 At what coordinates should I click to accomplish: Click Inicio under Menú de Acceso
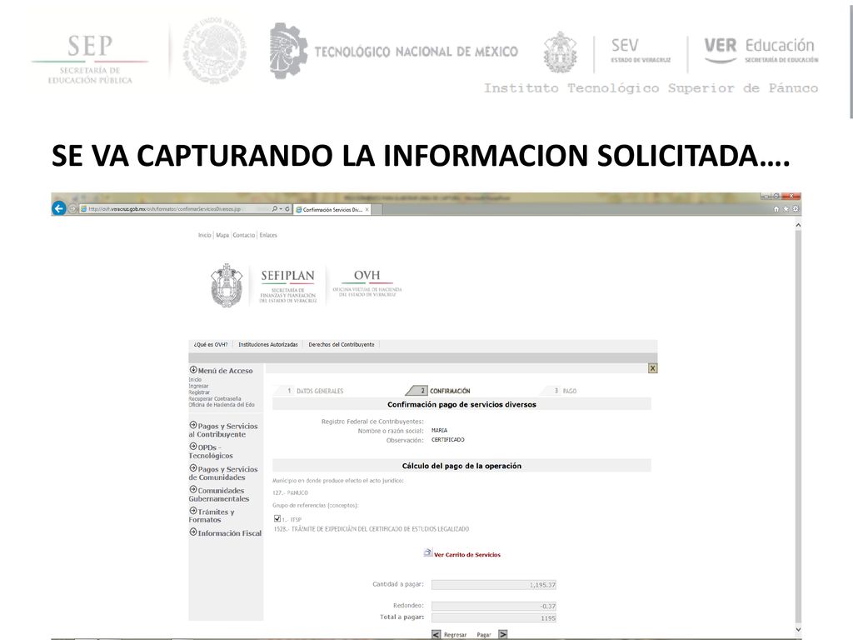pos(195,379)
